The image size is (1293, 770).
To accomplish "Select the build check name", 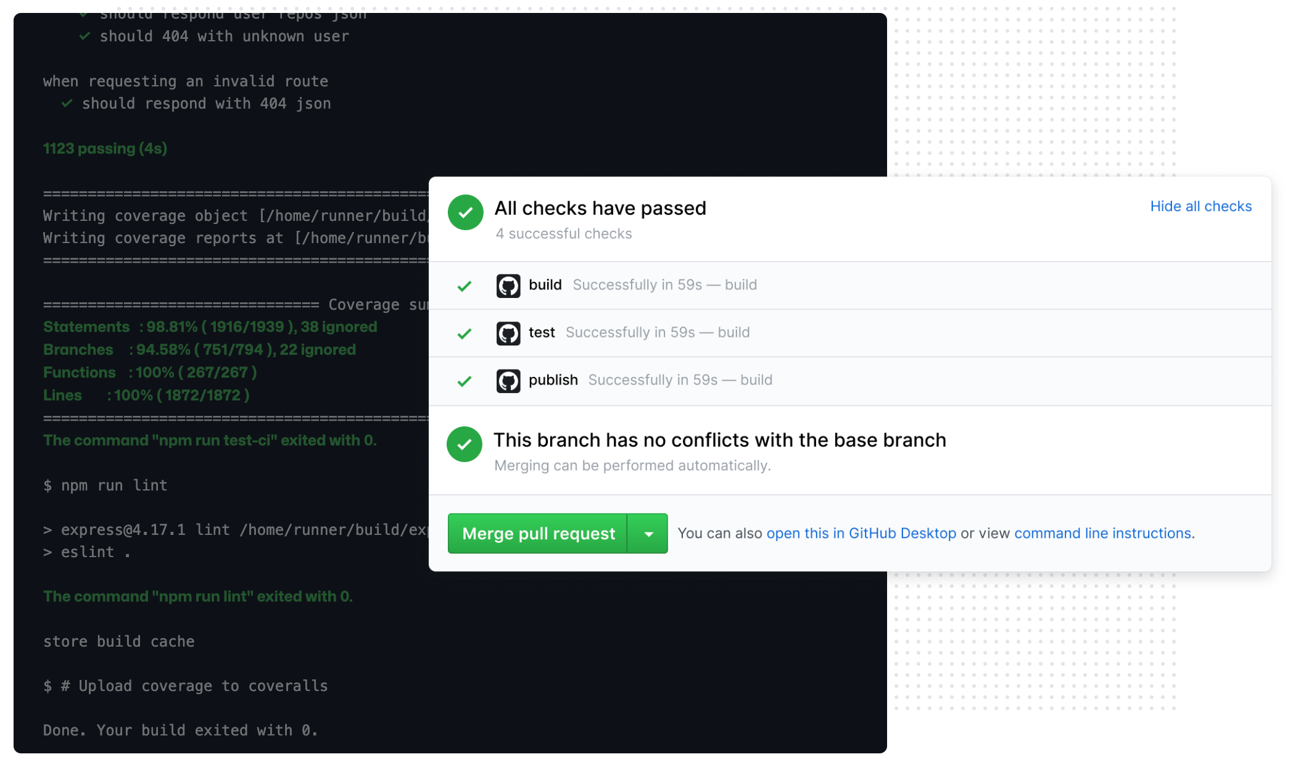I will tap(545, 285).
